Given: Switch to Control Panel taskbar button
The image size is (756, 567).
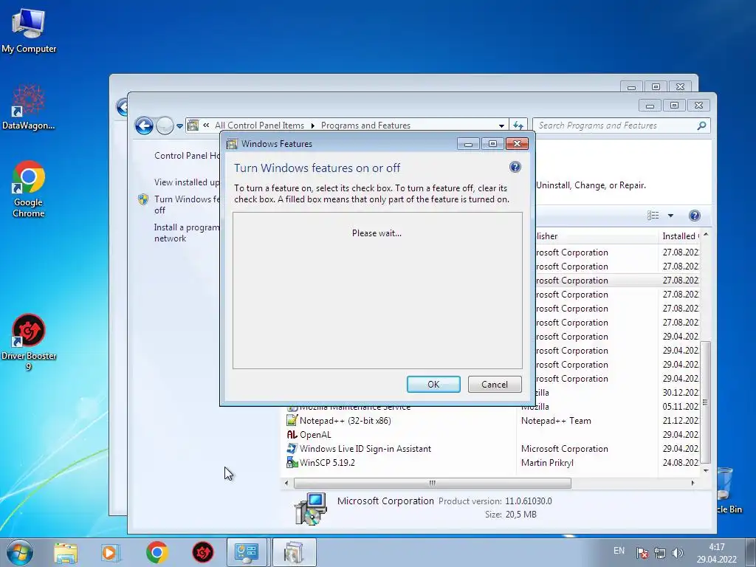Looking at the screenshot, I should 247,552.
